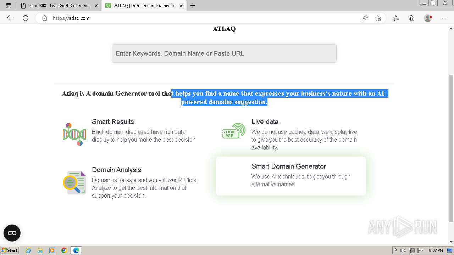Image resolution: width=454 pixels, height=255 pixels.
Task: Open the tab actions menu icon
Action: pyautogui.click(x=9, y=6)
